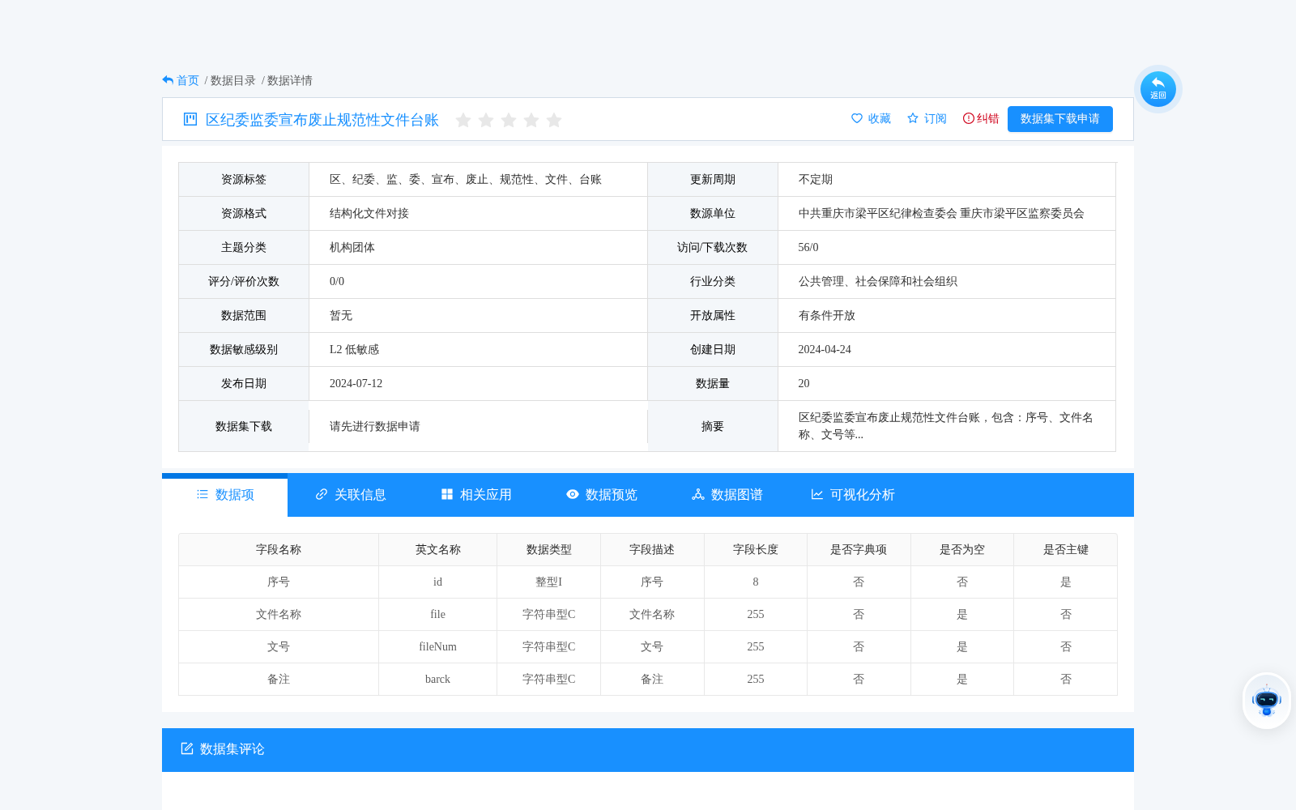Click the barck English name cell
This screenshot has width=1296, height=810.
pyautogui.click(x=437, y=680)
